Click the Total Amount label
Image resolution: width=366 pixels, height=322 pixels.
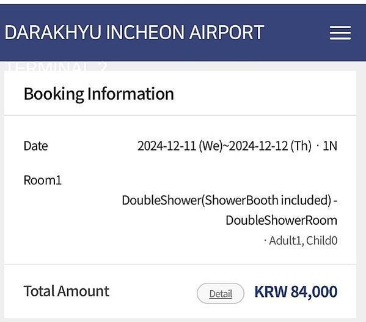(66, 291)
